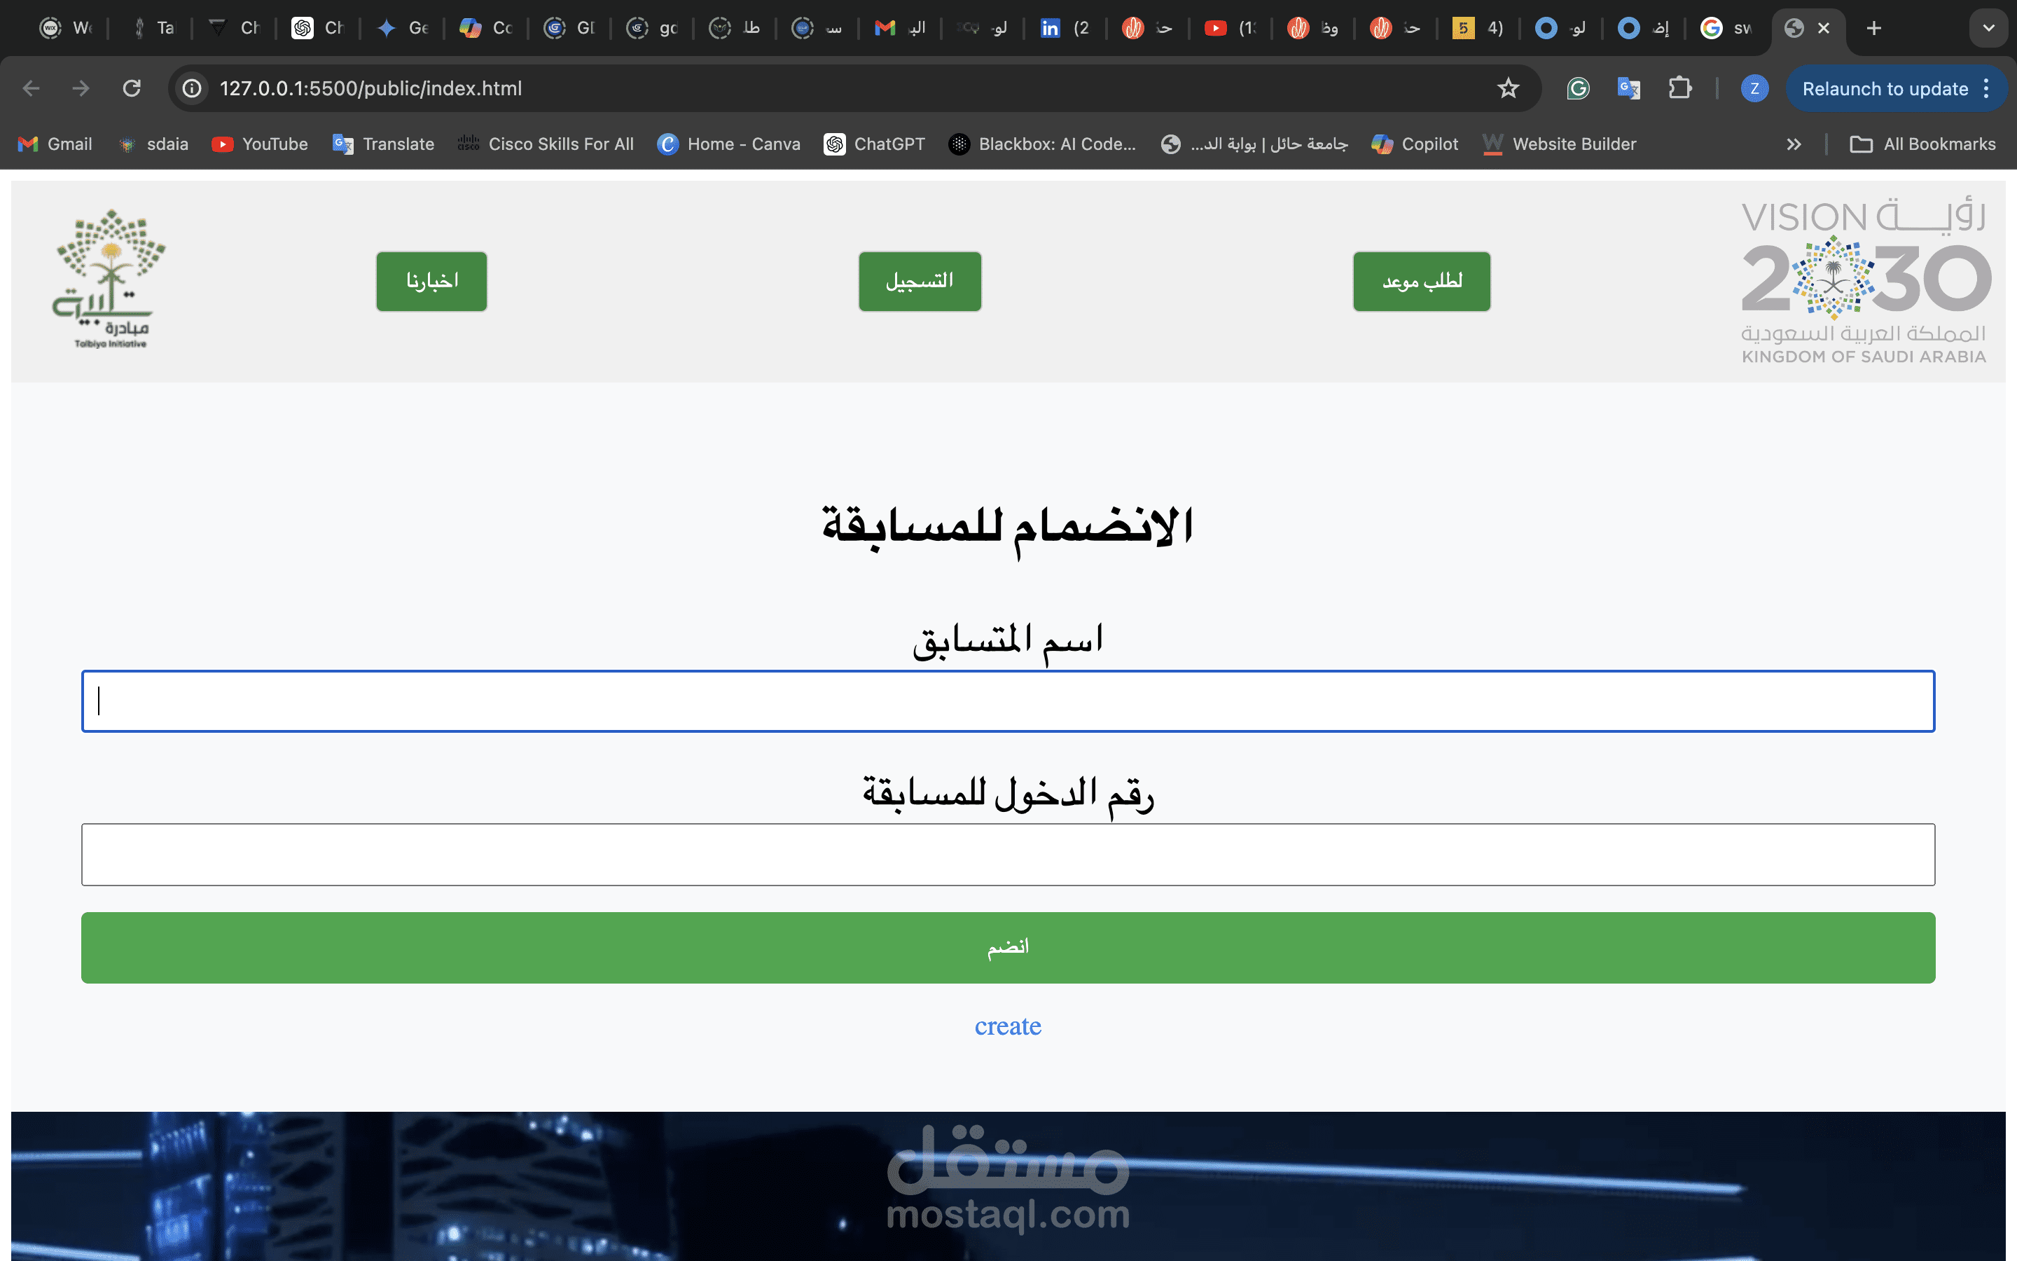Switch to the Copilot tab
Image resolution: width=2017 pixels, height=1261 pixels.
486,28
